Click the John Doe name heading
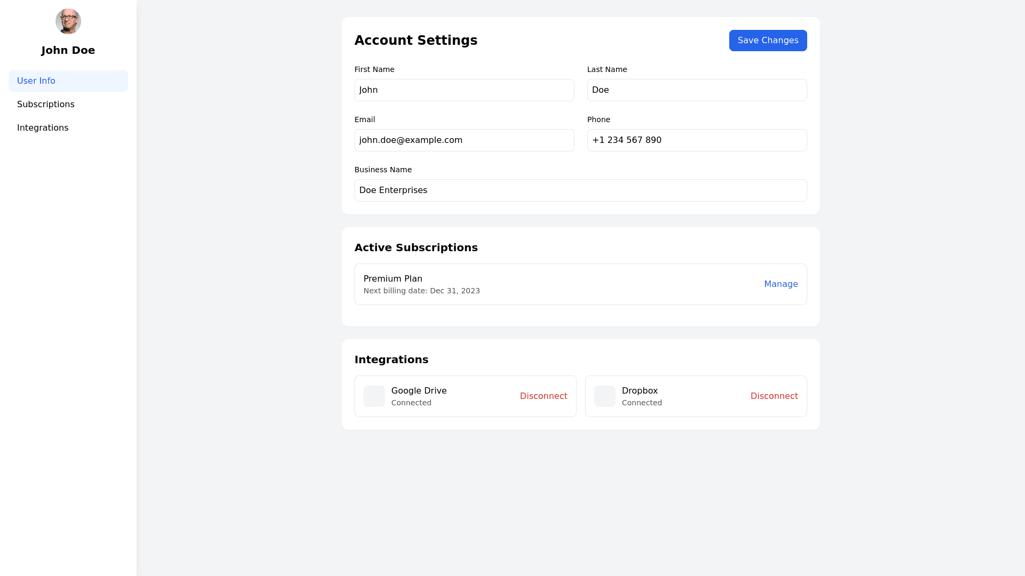The height and width of the screenshot is (576, 1025). pos(68,51)
